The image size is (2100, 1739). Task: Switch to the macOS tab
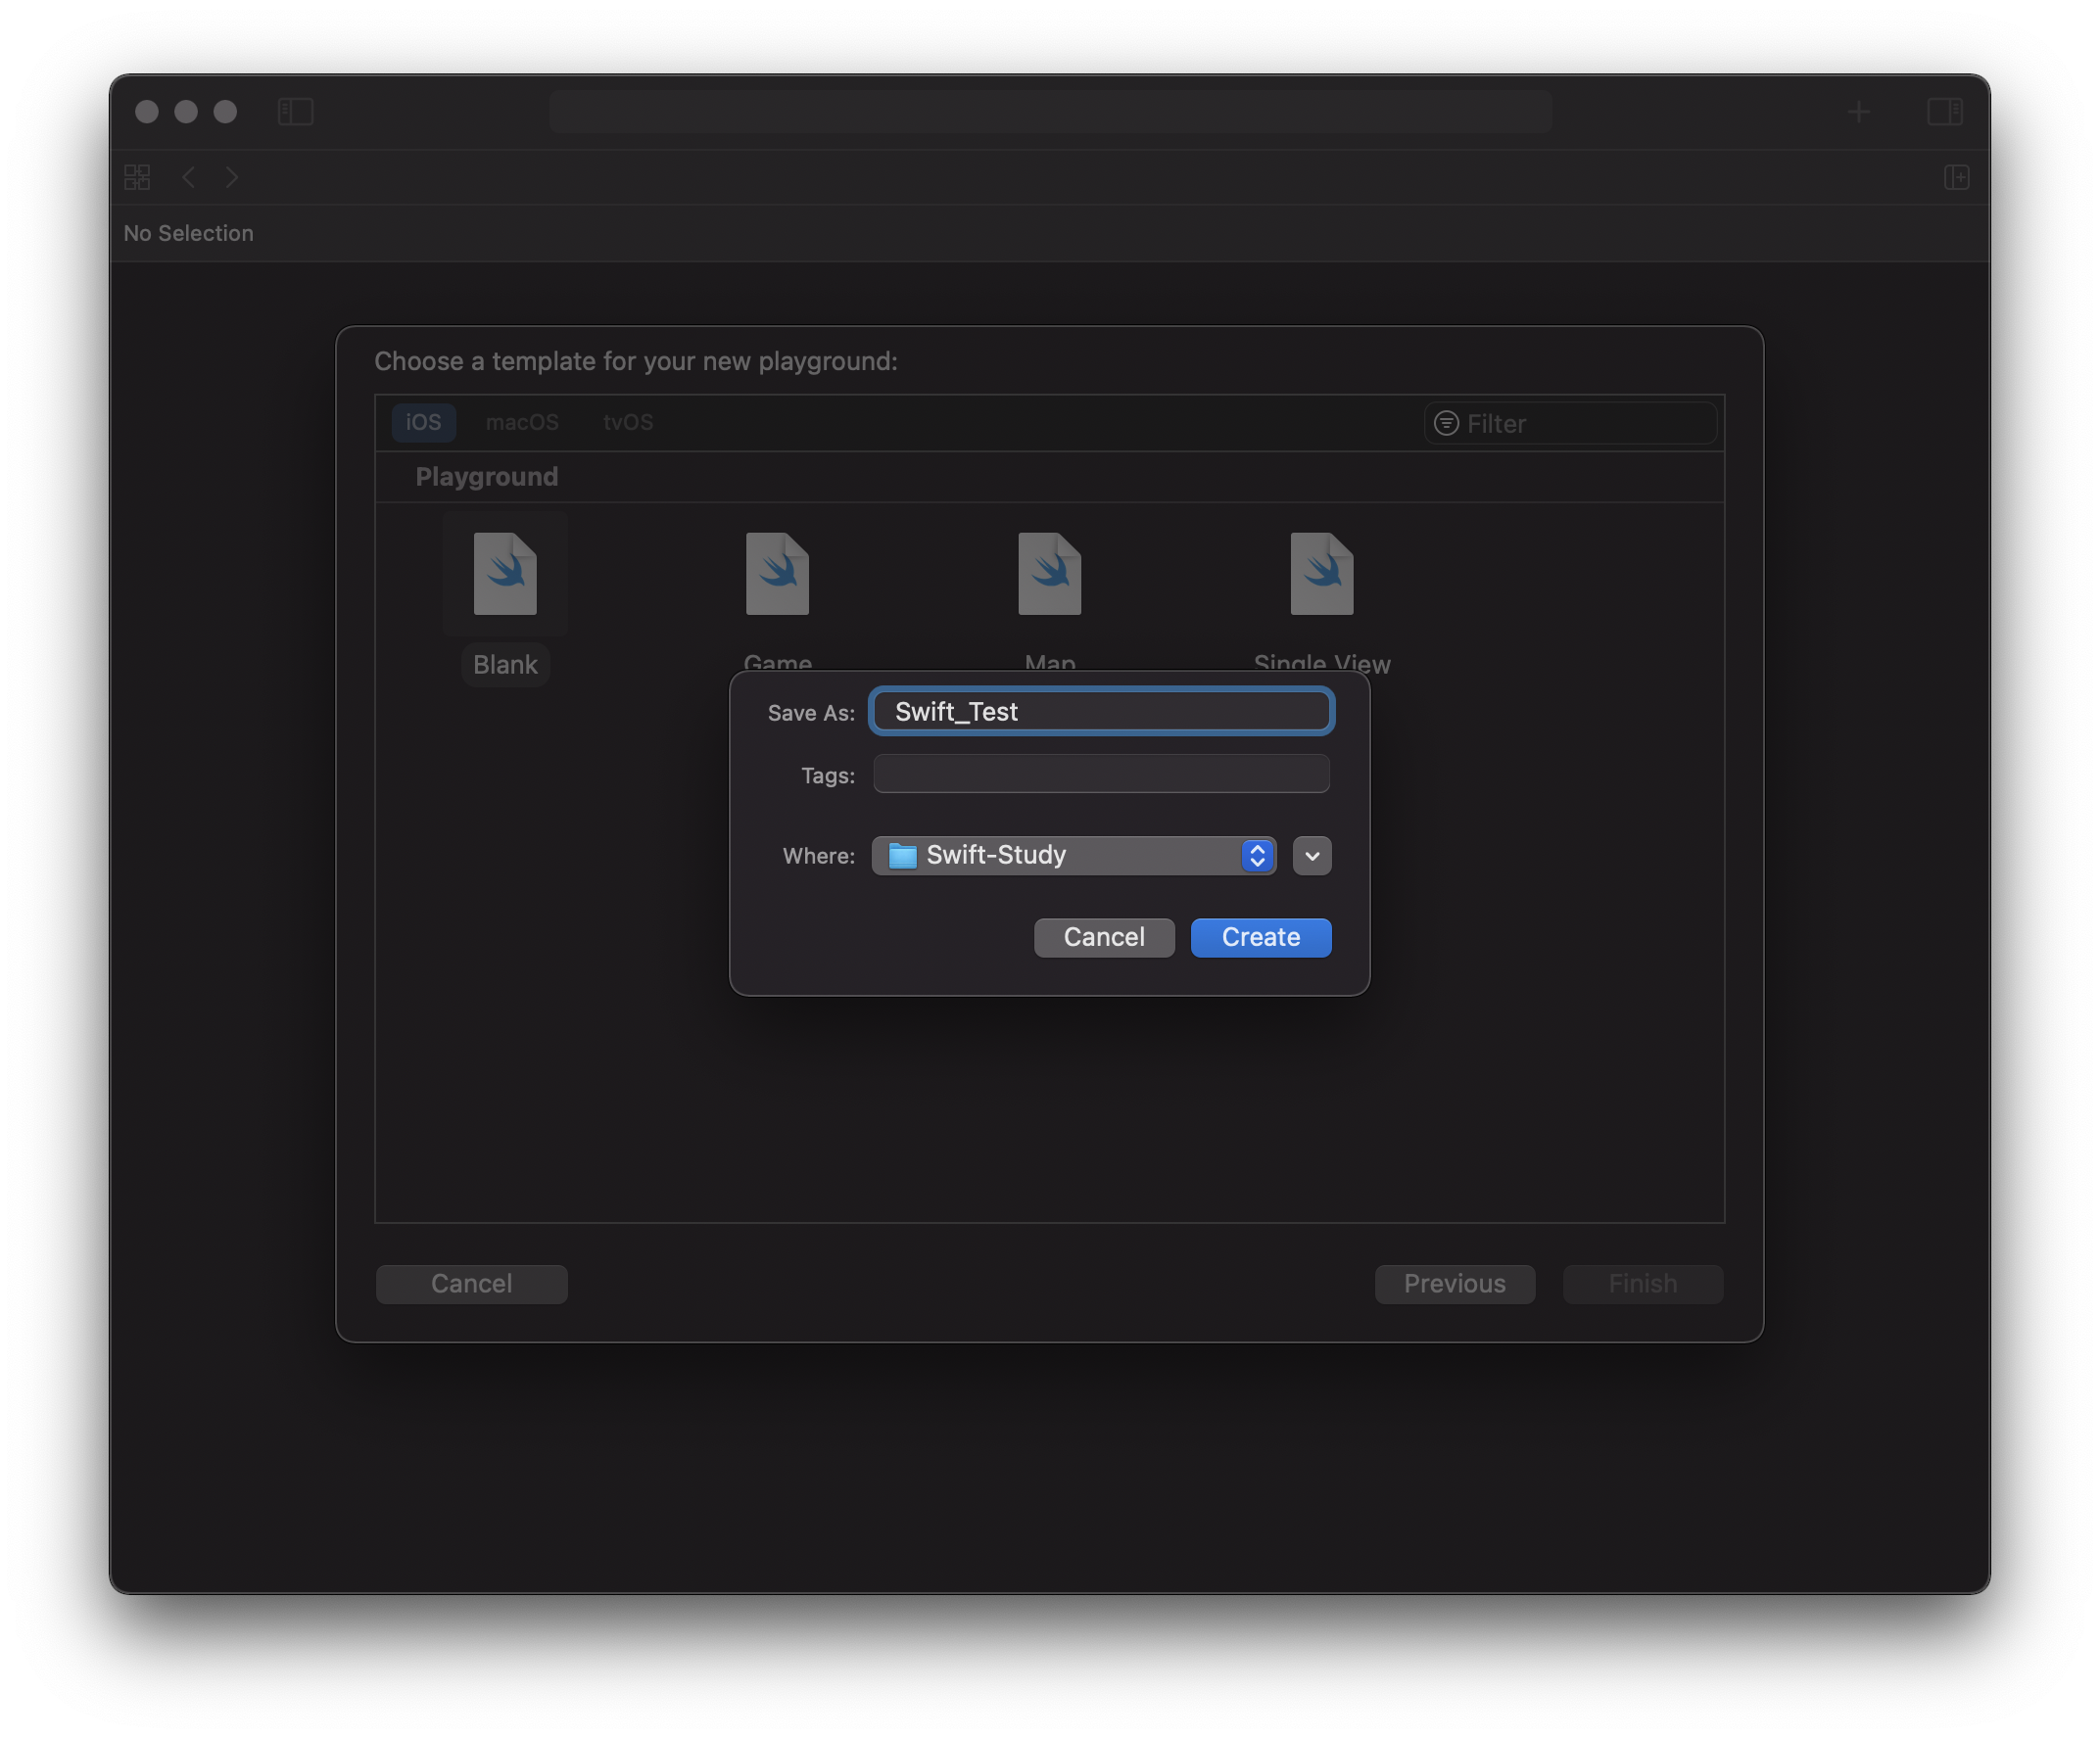pos(522,422)
